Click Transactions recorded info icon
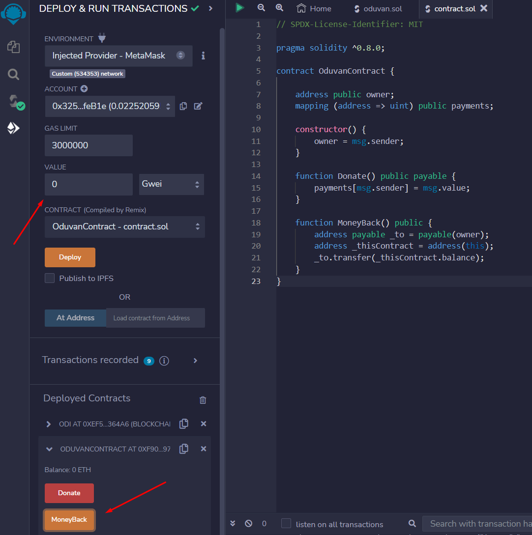This screenshot has height=535, width=532. coord(164,361)
